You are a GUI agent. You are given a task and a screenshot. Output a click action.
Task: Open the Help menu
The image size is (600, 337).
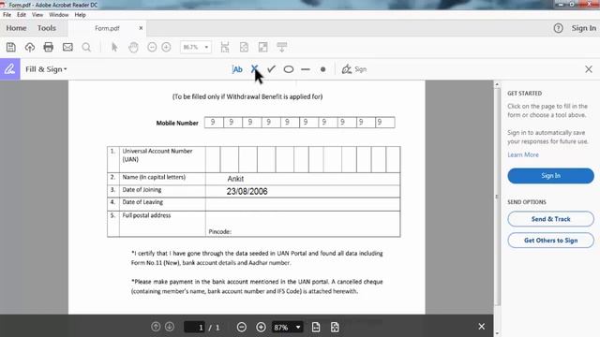click(x=80, y=15)
